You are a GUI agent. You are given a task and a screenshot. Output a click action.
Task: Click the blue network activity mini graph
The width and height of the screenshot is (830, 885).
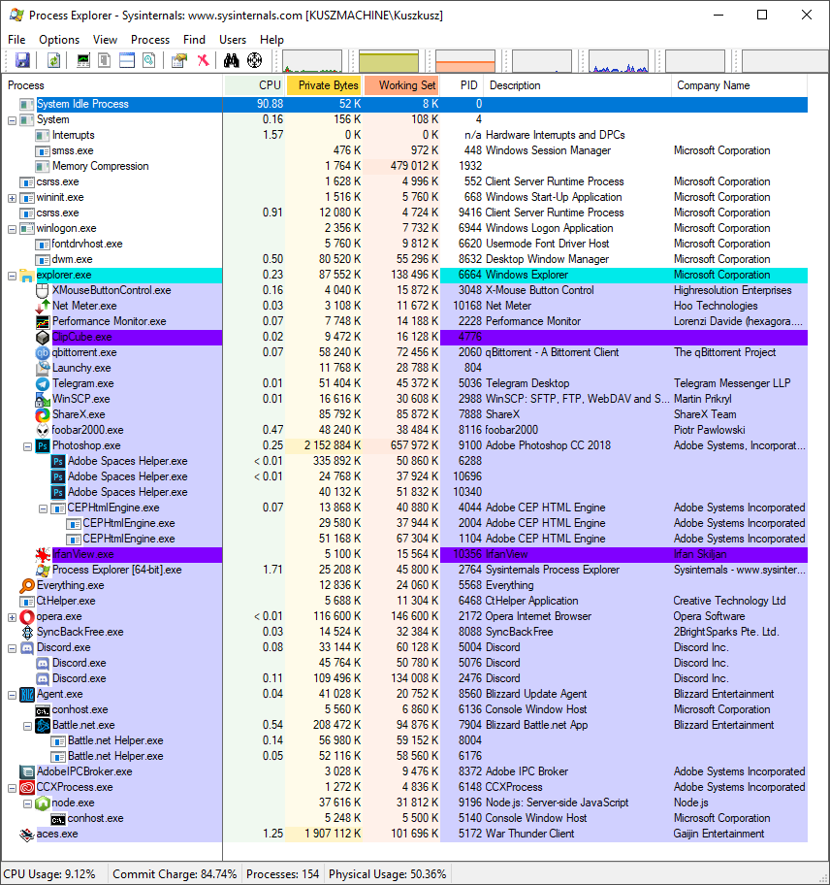619,61
